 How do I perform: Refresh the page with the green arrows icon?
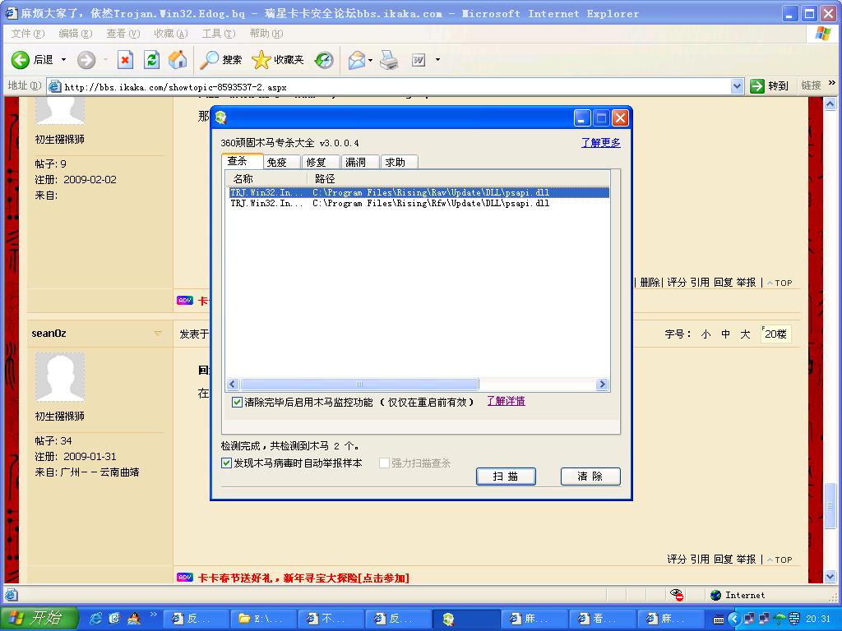click(152, 59)
